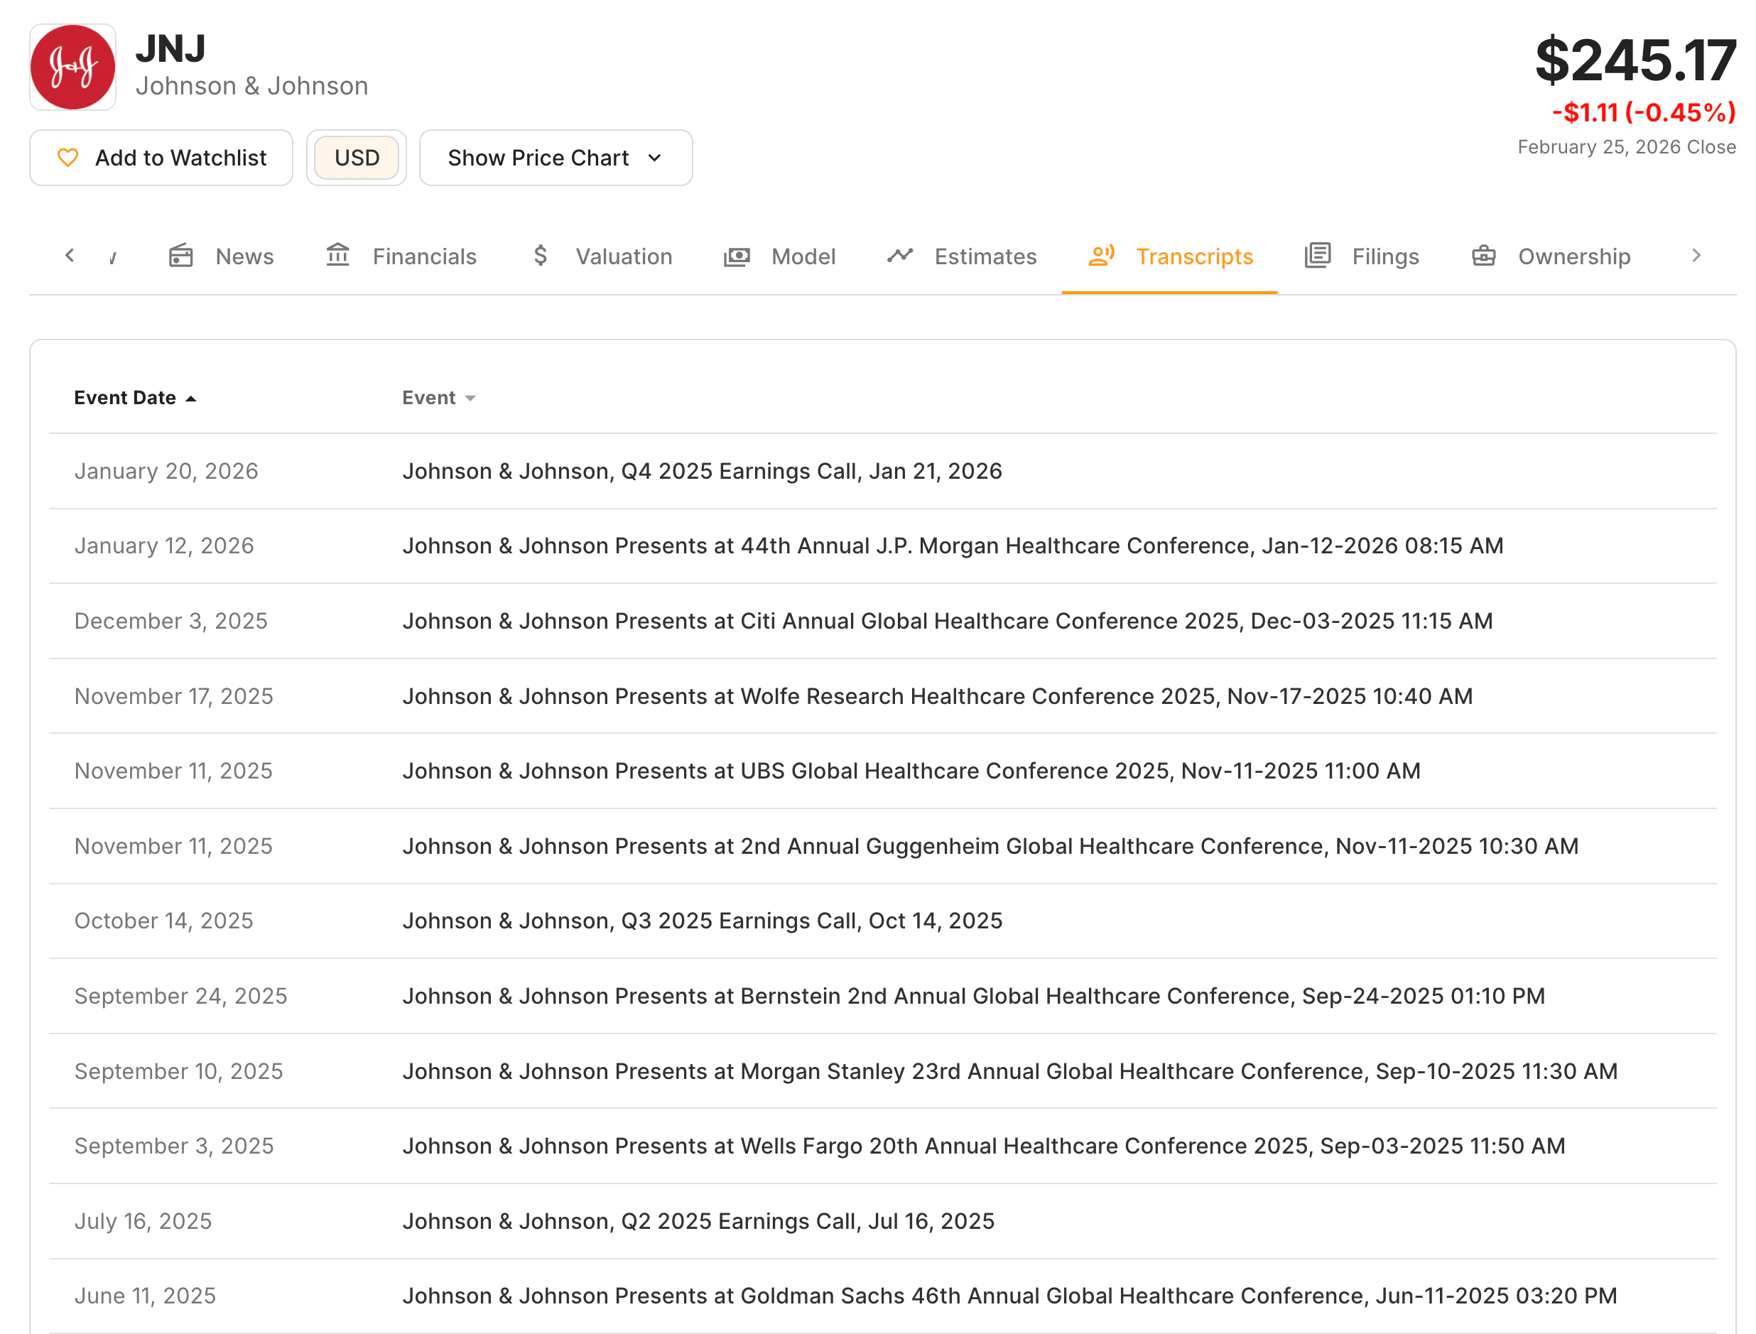
Task: Toggle currency with the USD button
Action: pyautogui.click(x=357, y=157)
